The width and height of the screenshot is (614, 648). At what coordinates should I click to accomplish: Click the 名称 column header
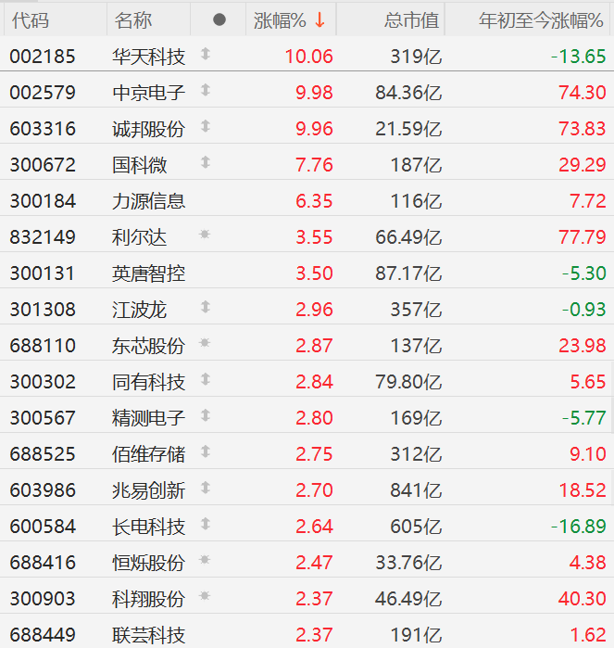[133, 20]
